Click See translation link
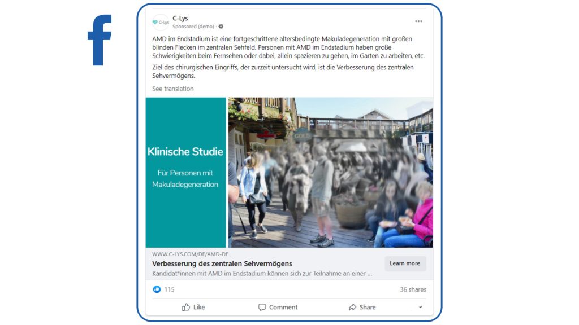The height and width of the screenshot is (325, 579). (173, 89)
